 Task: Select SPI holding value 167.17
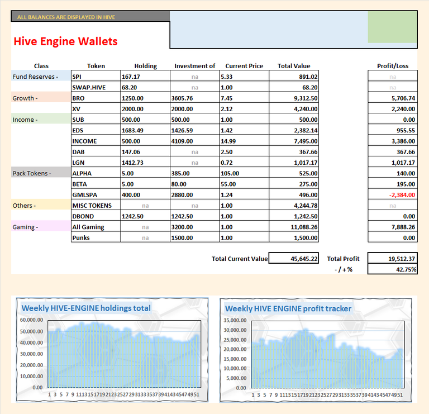pyautogui.click(x=145, y=77)
